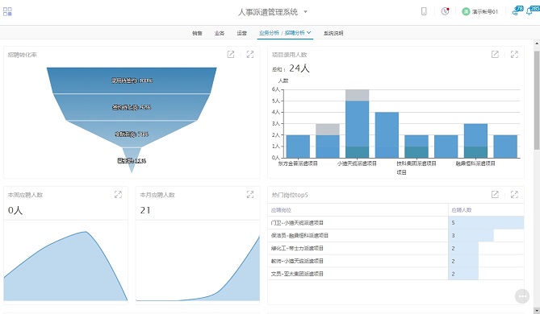Click the mobile phone icon in header
This screenshot has height=314, width=540.
(x=424, y=11)
